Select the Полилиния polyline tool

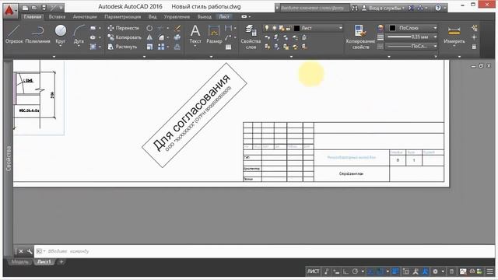click(37, 34)
